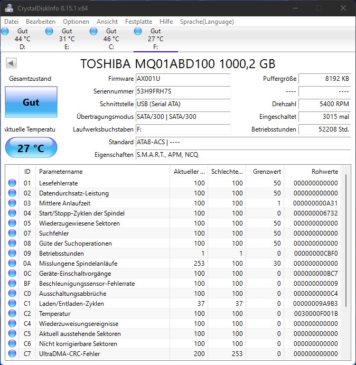
Task: Select disk E: tab showing 31 °C
Action: point(67,39)
